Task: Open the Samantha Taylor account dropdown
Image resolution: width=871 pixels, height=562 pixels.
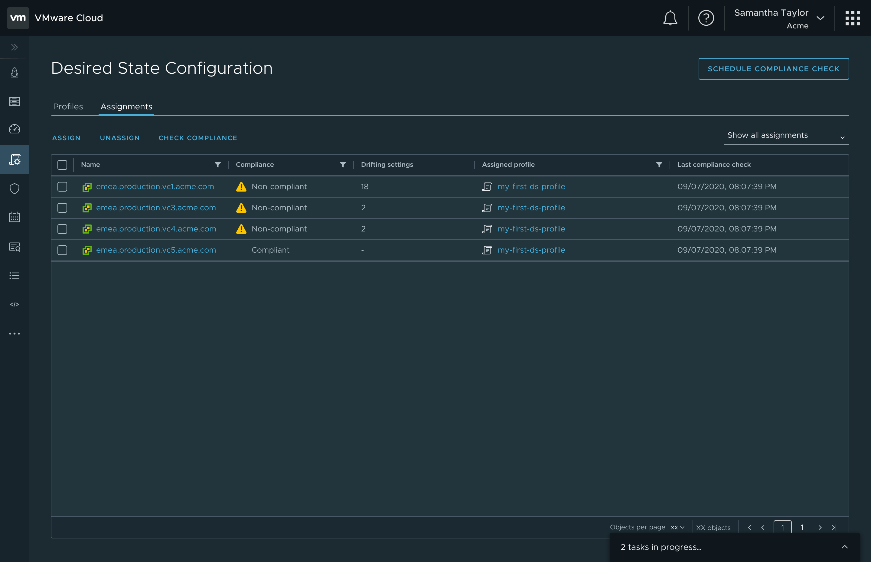Action: 779,19
